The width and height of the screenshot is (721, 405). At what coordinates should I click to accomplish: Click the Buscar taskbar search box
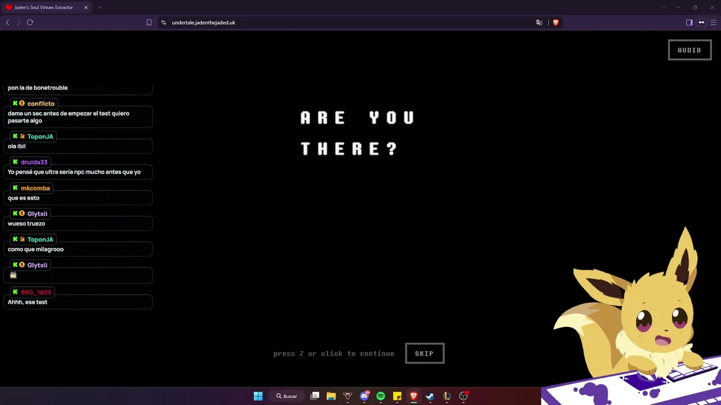click(287, 396)
